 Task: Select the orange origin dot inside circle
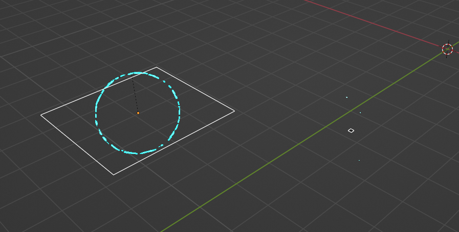pyautogui.click(x=138, y=113)
